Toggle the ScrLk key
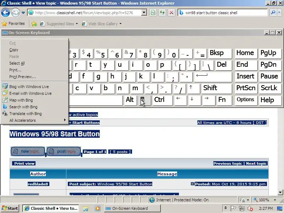 click(270, 88)
